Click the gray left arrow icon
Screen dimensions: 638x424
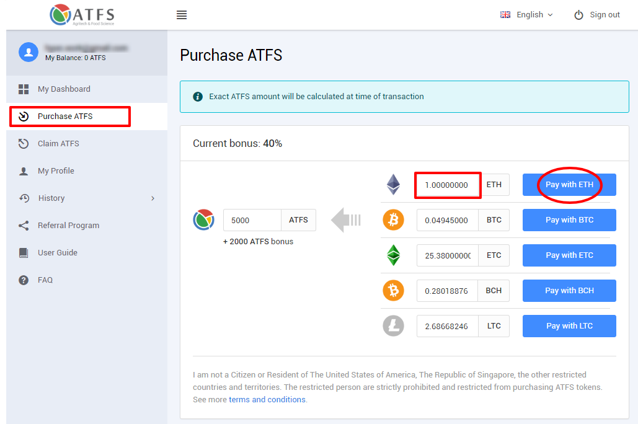[346, 220]
